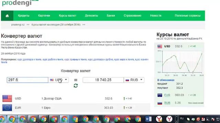Open the Депозиты menu item
Viewport: 220px width, 123px height.
(91, 16)
